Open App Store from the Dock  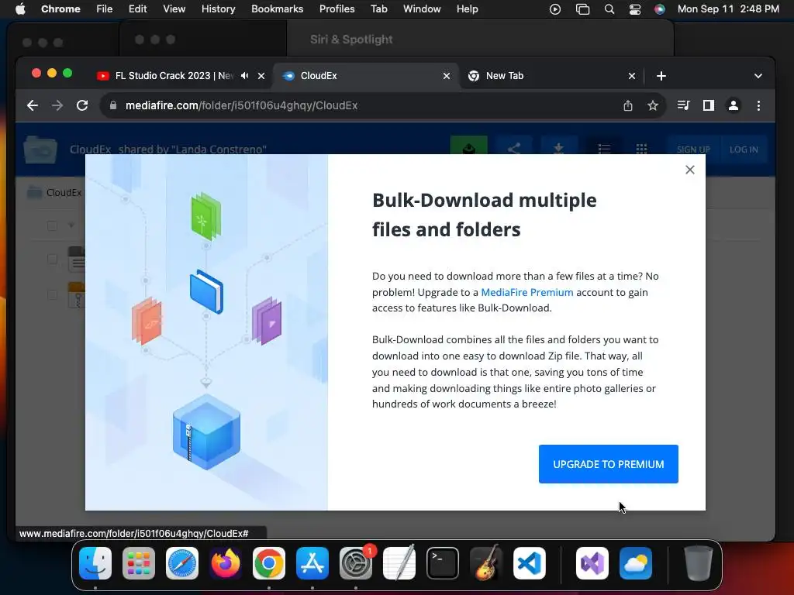click(x=312, y=563)
